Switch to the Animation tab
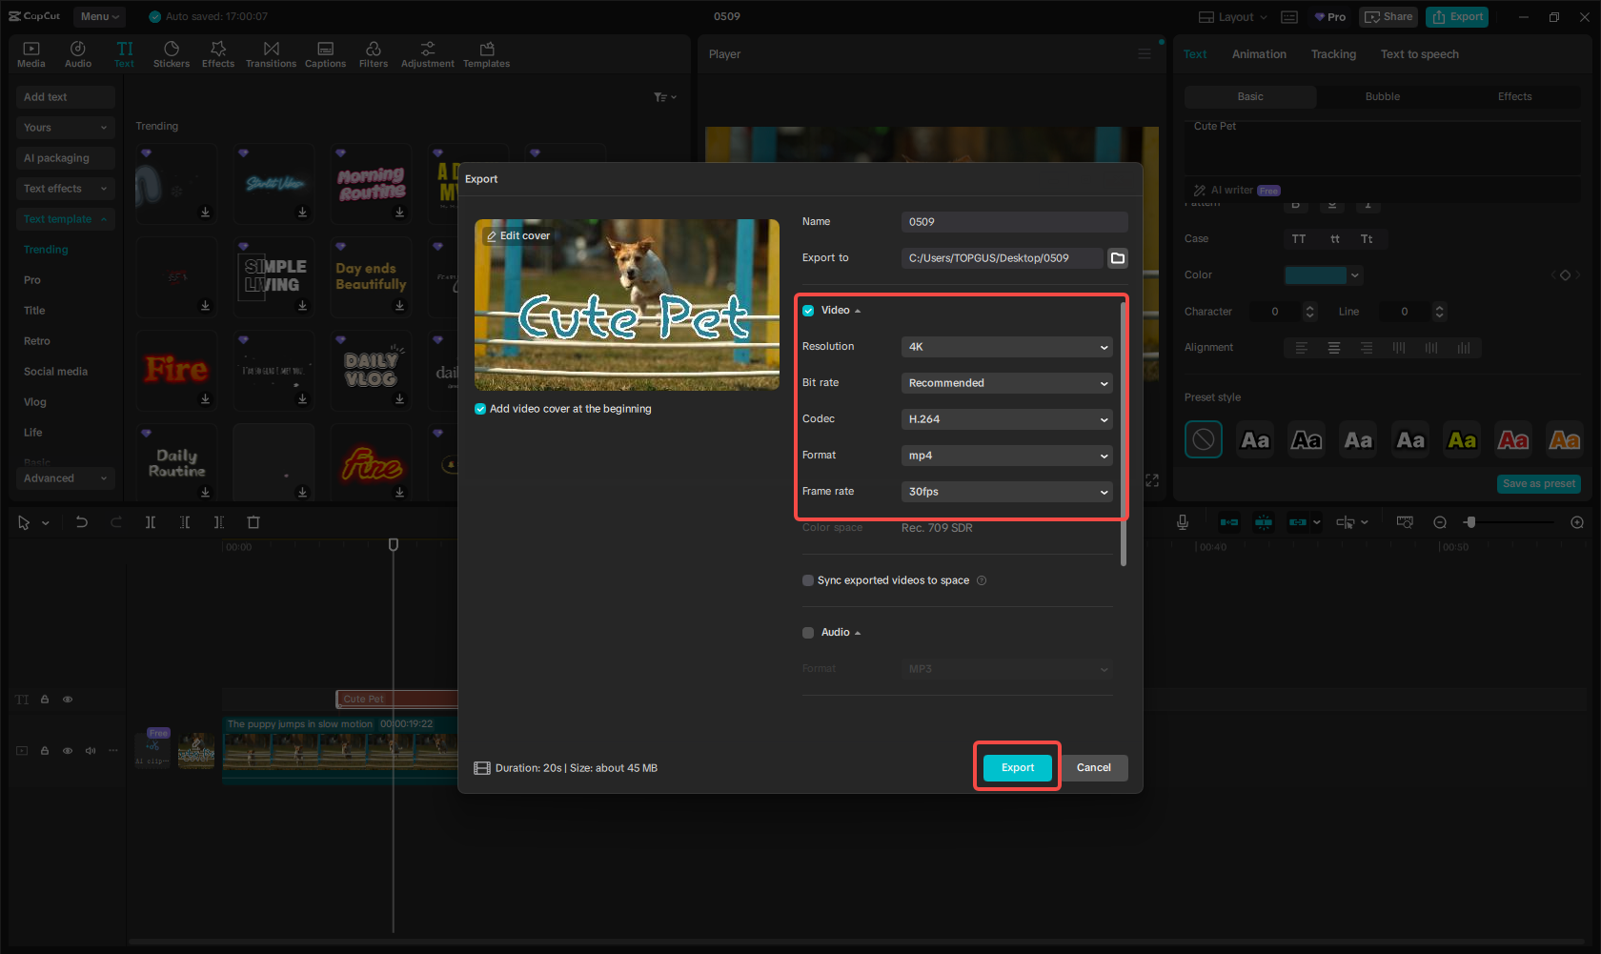Image resolution: width=1601 pixels, height=954 pixels. click(1259, 54)
